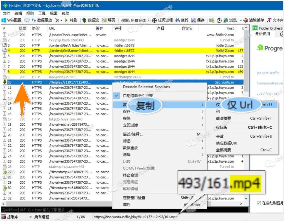Click the 保存 save icon
Viewport: 284px width, 221px height.
(x=194, y=20)
